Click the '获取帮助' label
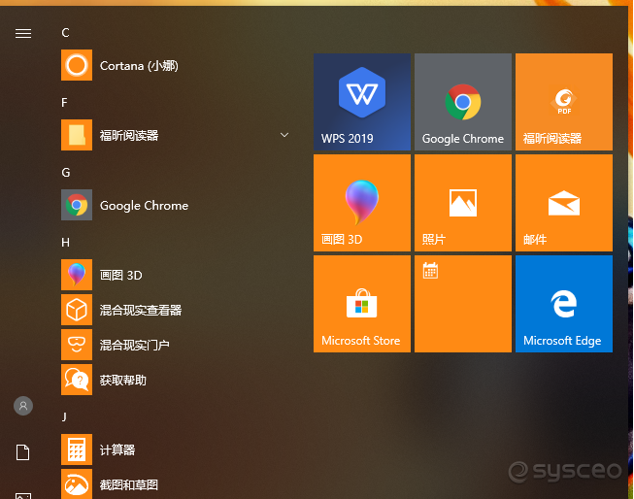This screenshot has width=634, height=499. click(123, 381)
